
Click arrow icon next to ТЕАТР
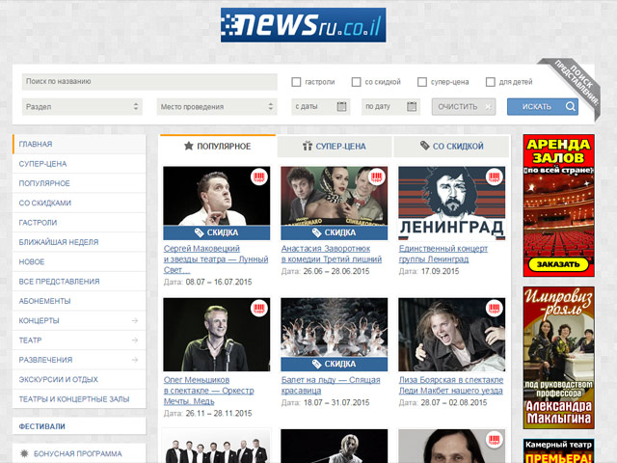pos(135,340)
